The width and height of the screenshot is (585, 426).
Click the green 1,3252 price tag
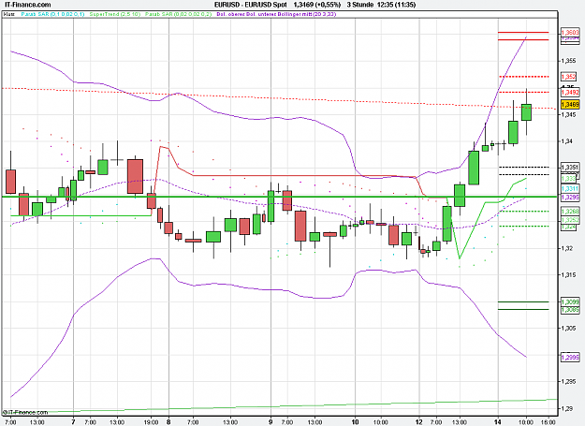570,220
